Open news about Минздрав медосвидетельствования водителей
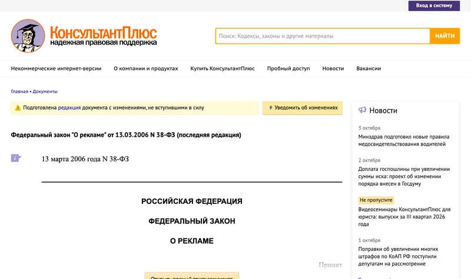This screenshot has width=471, height=279. coord(404,140)
